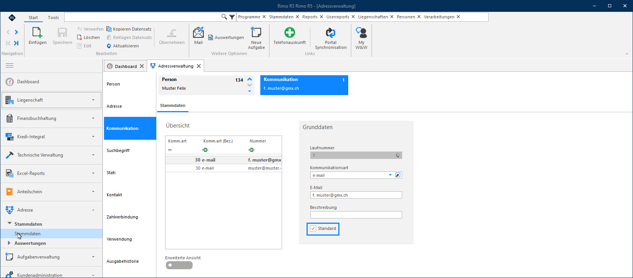Viewport: 633px width, 278px height.
Task: Click Aktualisieren refresh icon
Action: (109, 46)
